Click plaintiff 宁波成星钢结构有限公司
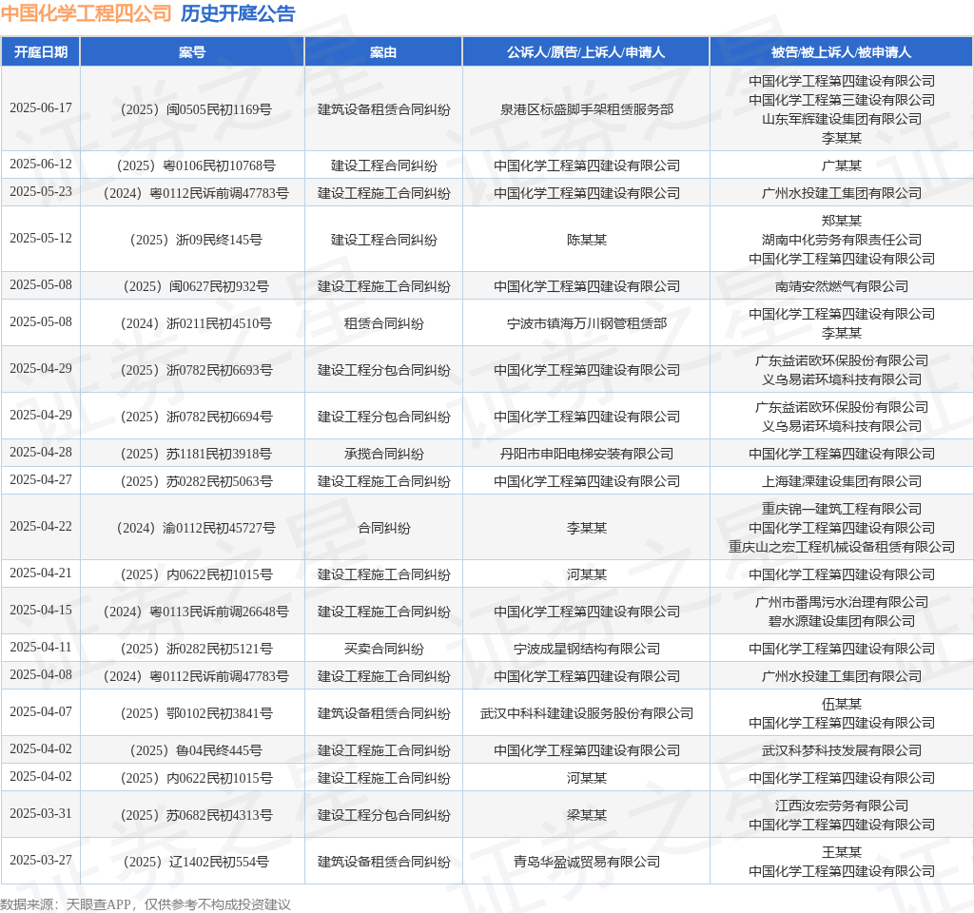 pos(586,649)
